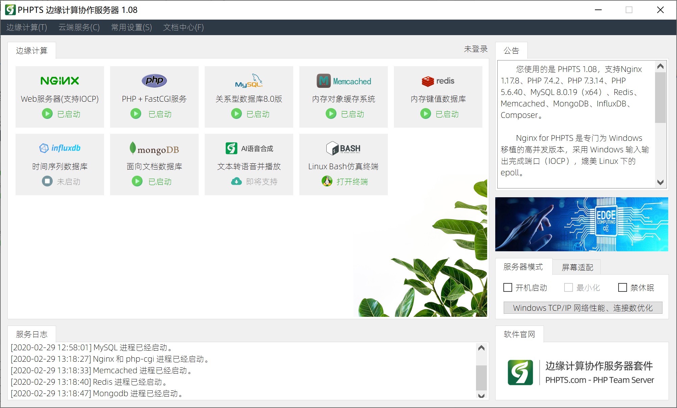Switch to the 屏幕适配 tab
The height and width of the screenshot is (408, 677).
click(x=577, y=267)
